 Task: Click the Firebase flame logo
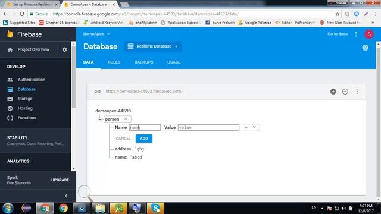point(10,34)
